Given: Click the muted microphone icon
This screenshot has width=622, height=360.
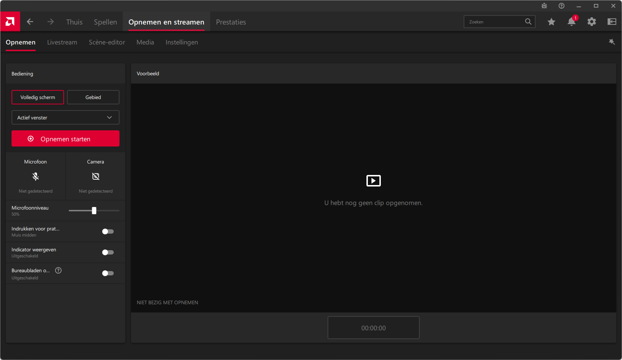Looking at the screenshot, I should tap(35, 176).
